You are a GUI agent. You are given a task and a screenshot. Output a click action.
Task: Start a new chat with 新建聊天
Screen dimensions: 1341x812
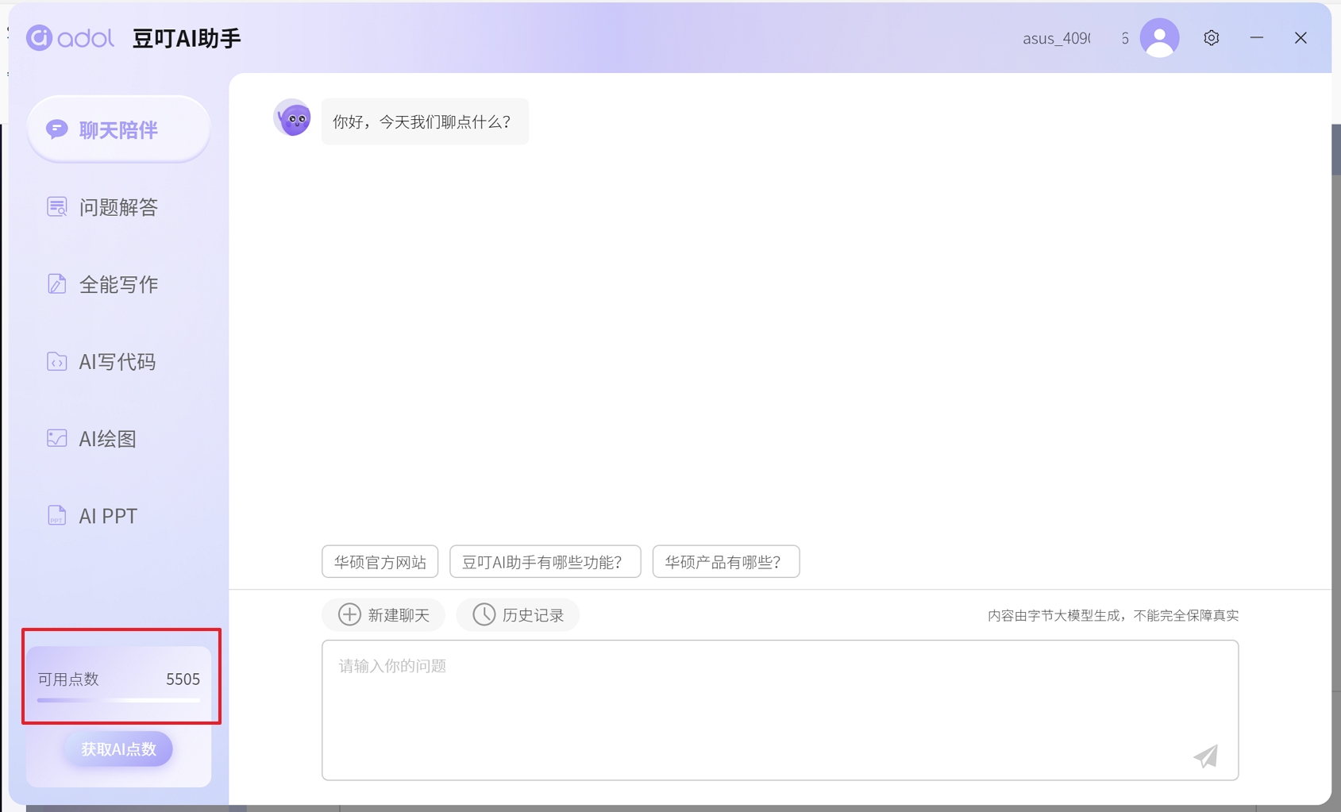383,614
